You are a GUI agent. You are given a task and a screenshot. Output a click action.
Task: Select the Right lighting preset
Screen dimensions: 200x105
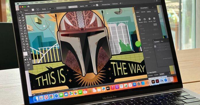(x=154, y=18)
